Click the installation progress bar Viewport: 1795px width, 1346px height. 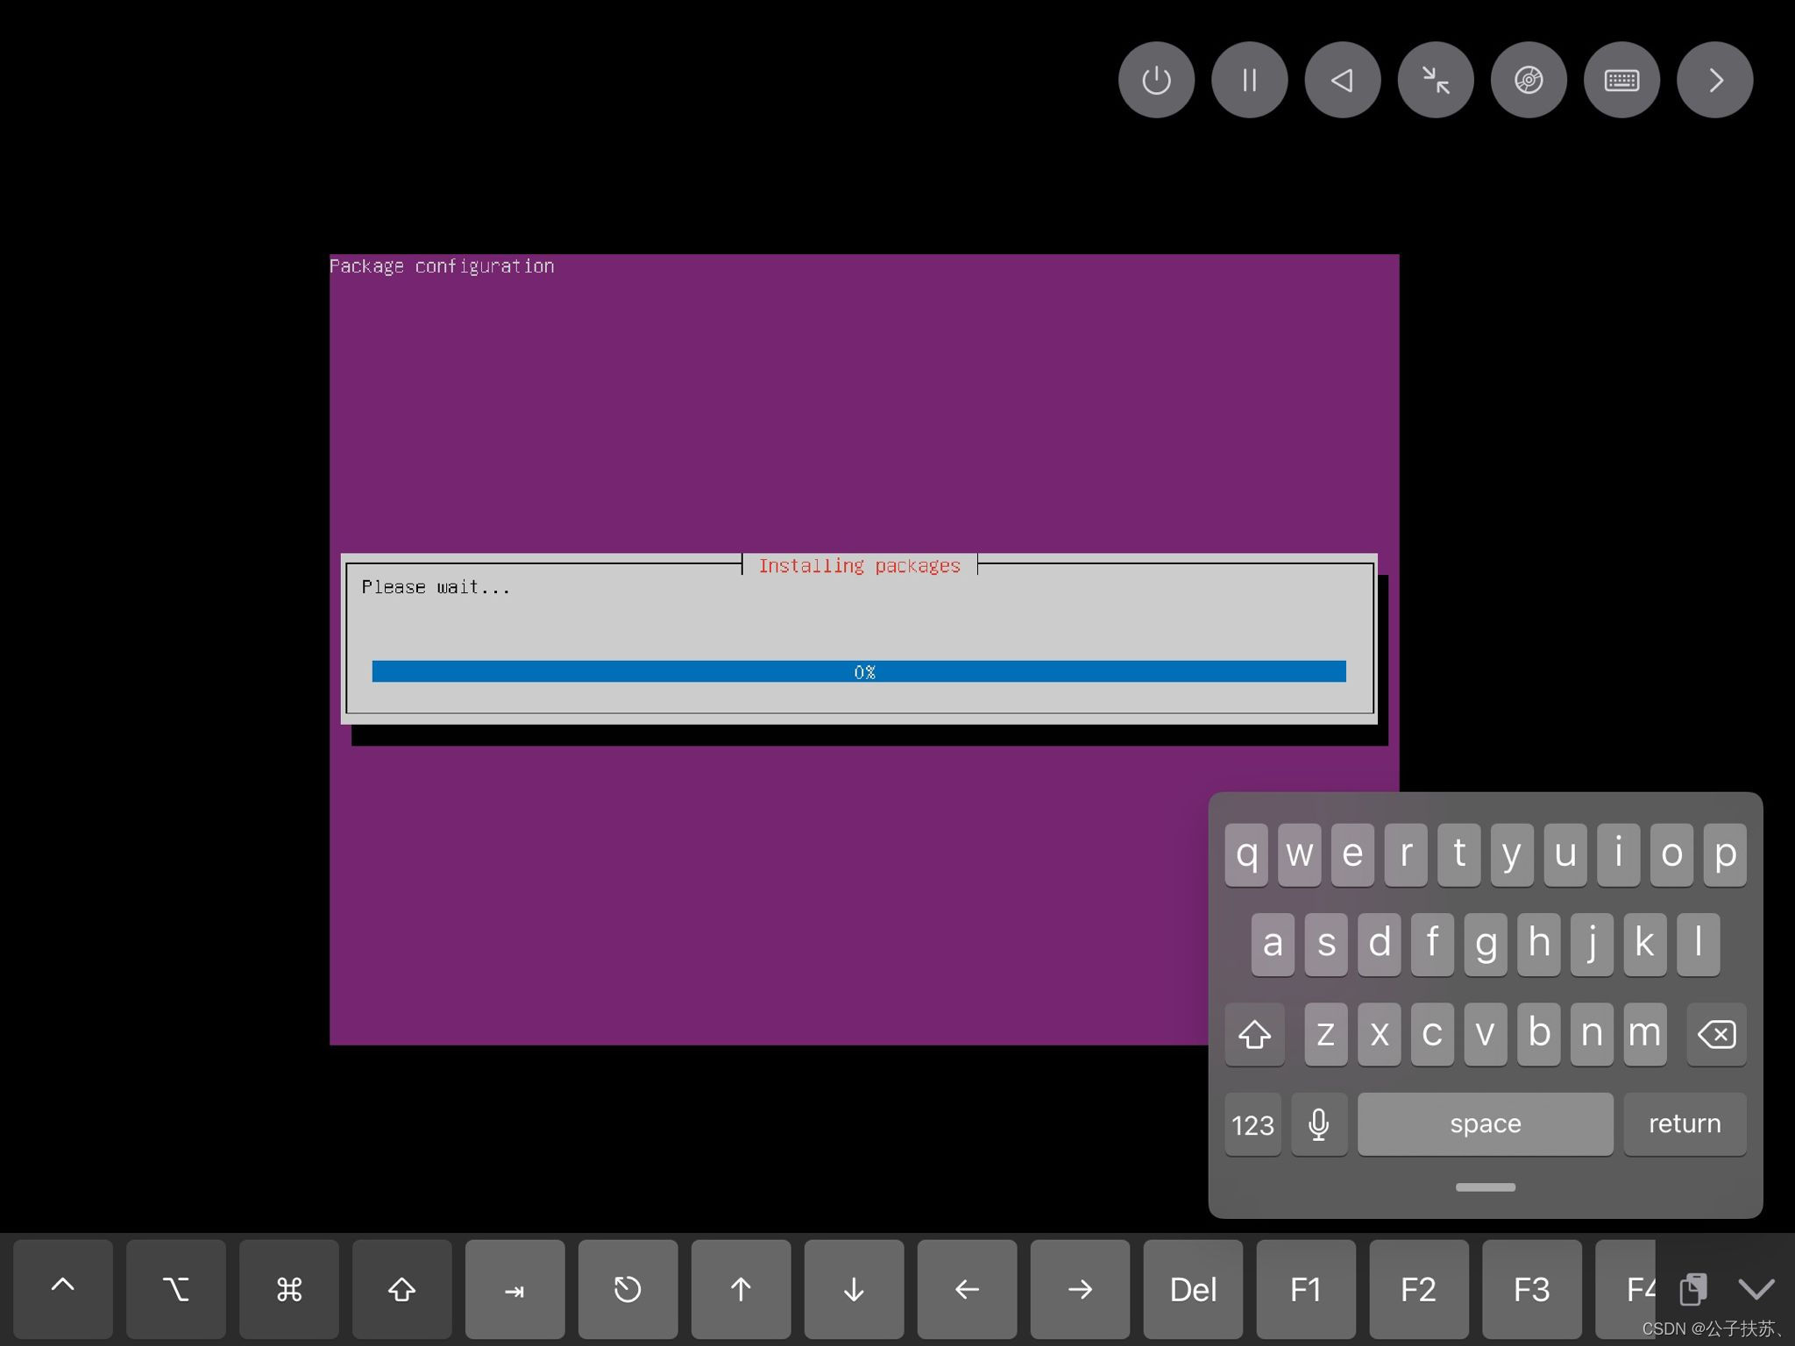[858, 671]
